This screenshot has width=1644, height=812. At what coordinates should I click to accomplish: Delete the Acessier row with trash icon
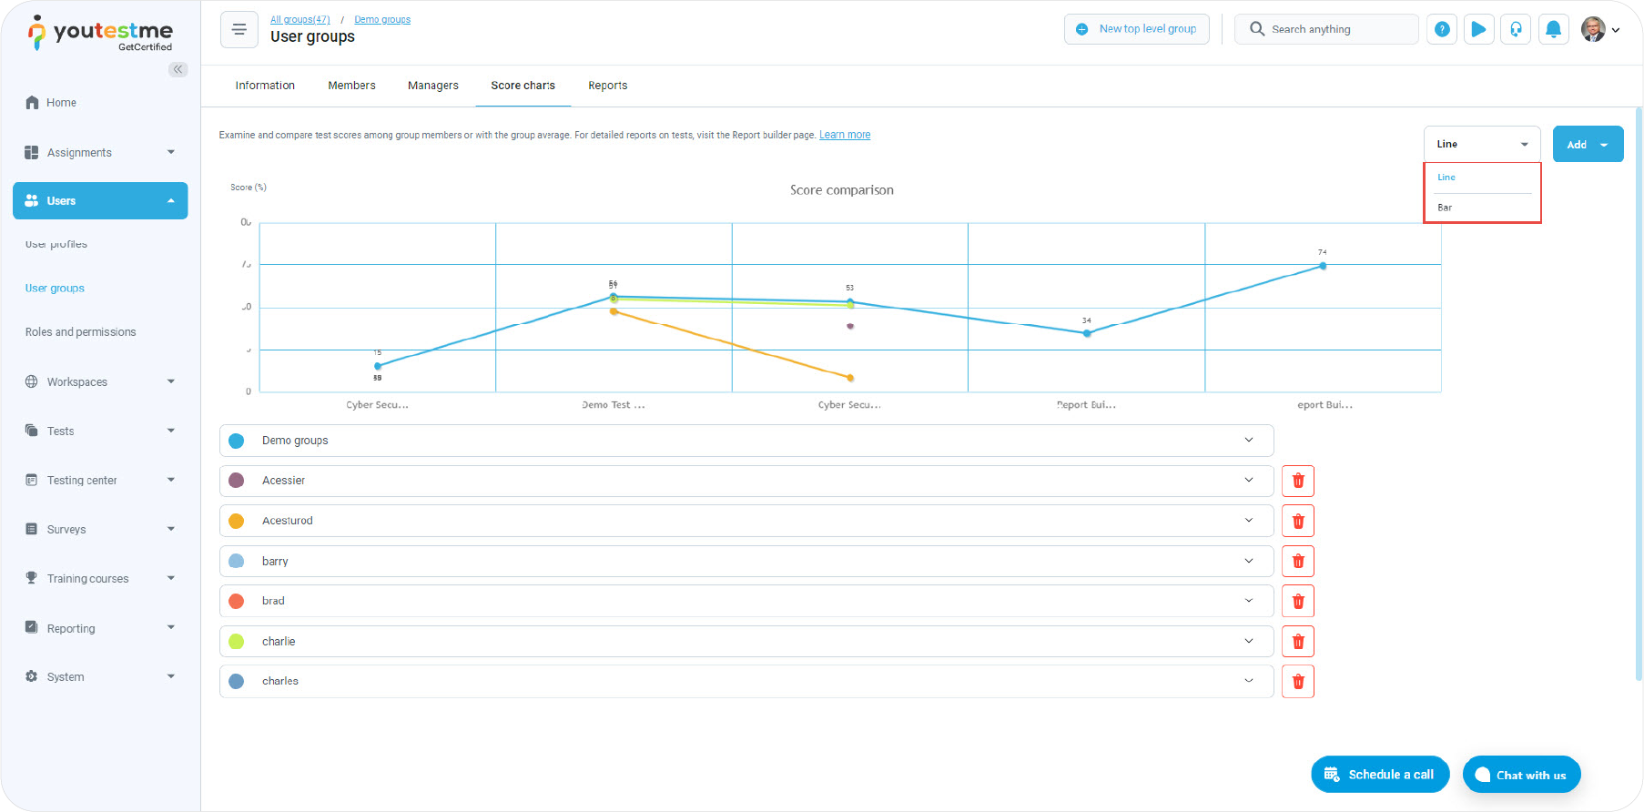1297,481
